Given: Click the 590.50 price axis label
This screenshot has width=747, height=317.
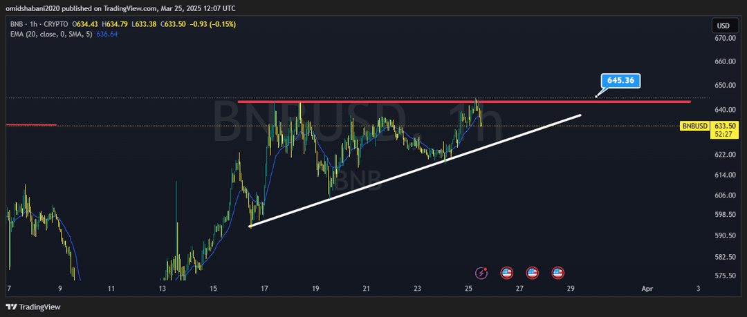Looking at the screenshot, I should [725, 236].
